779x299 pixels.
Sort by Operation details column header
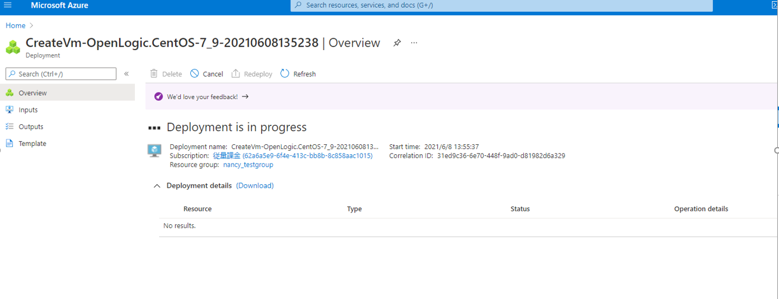(701, 209)
